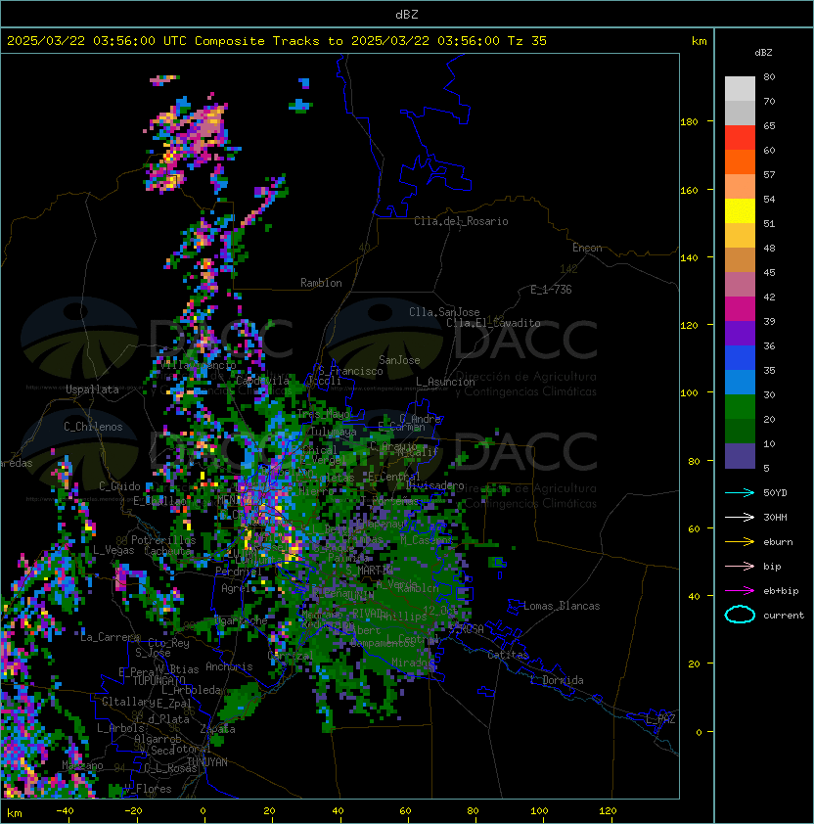Click the Lomas_Blancas map label
814x824 pixels.
(x=562, y=606)
